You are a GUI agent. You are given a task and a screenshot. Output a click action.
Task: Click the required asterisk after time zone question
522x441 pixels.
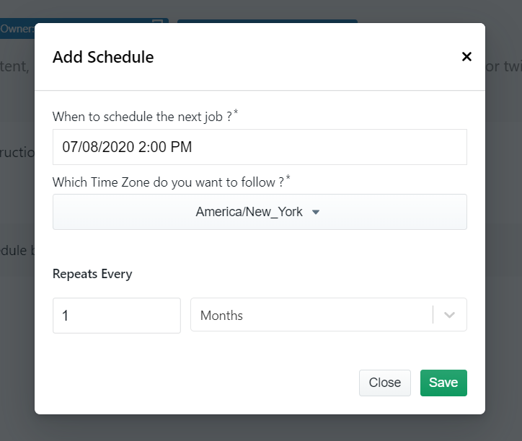(288, 177)
